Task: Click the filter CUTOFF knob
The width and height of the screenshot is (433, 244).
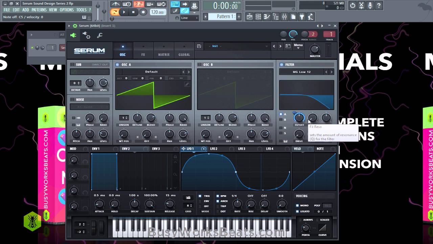Action: pos(299,118)
